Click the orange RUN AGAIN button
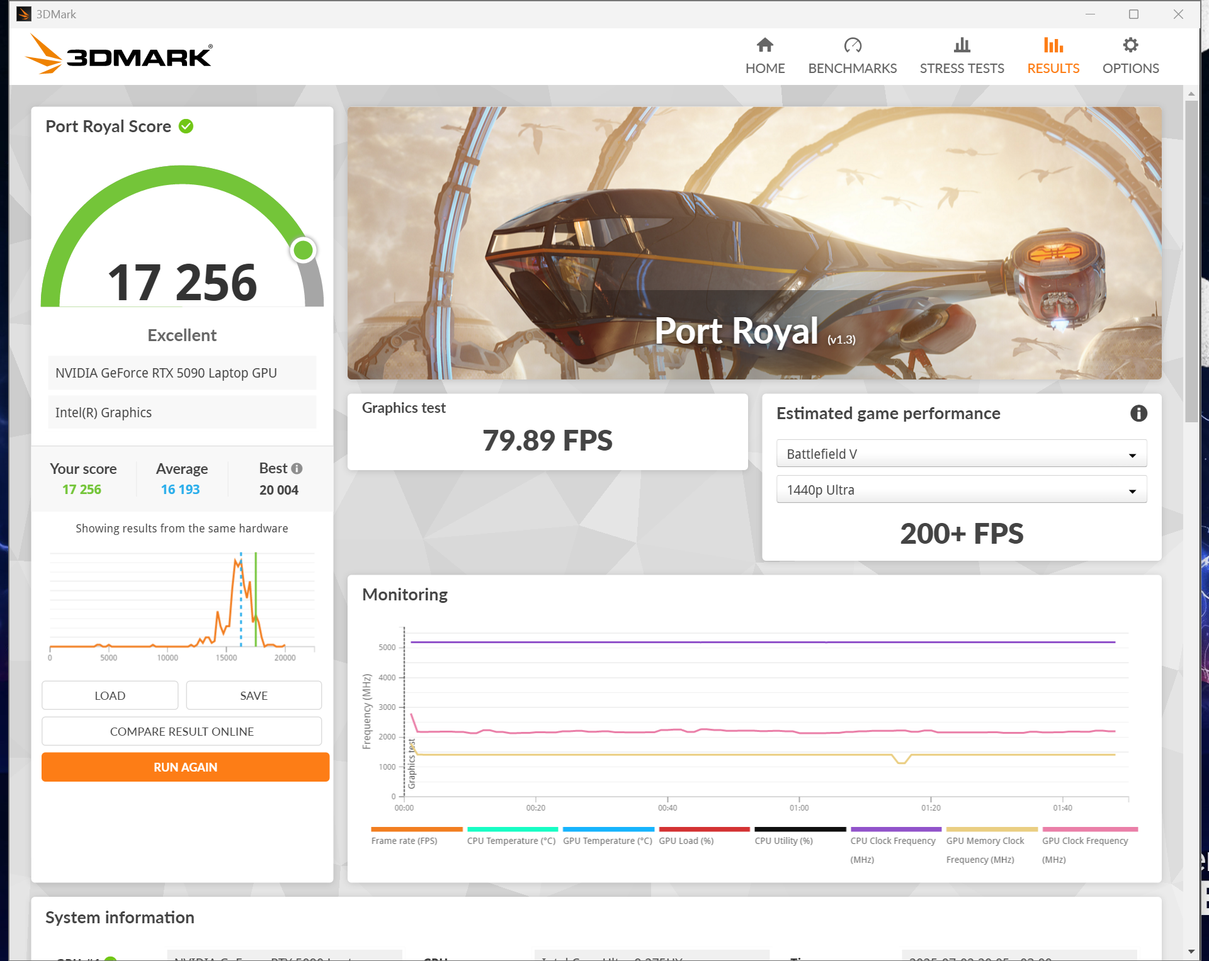 pyautogui.click(x=185, y=767)
